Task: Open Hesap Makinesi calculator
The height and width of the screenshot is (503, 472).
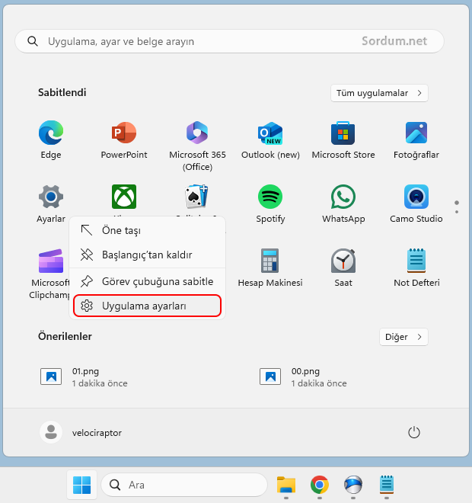Action: 270,268
